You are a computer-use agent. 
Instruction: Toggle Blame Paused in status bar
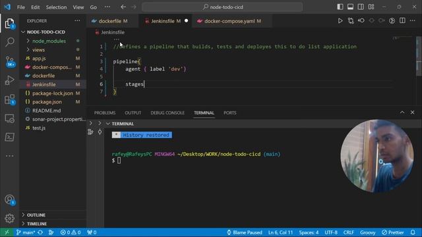point(244,232)
